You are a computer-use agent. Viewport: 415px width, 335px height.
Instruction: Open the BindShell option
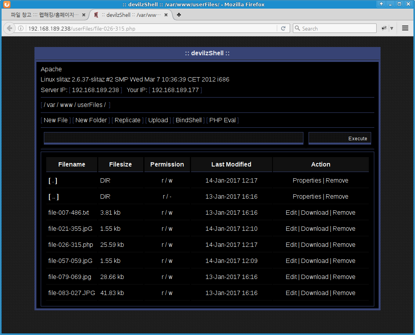point(189,120)
